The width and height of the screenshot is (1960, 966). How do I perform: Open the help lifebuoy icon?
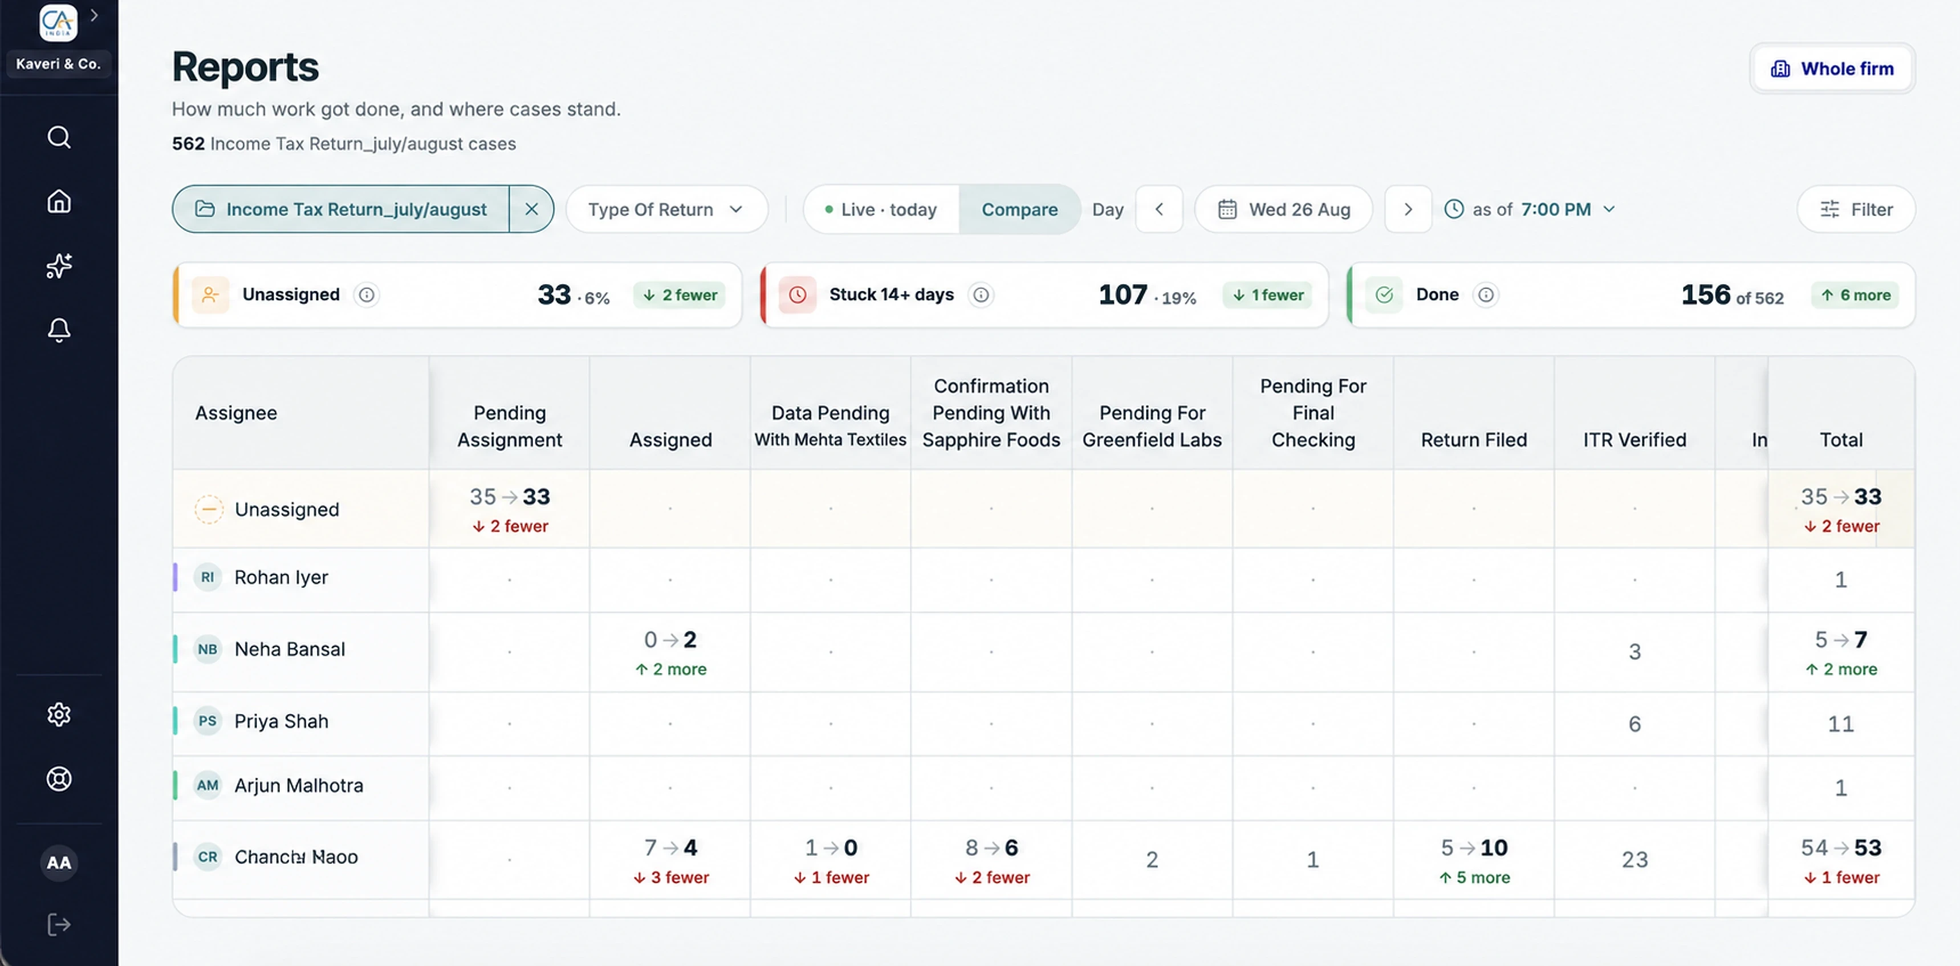point(59,779)
